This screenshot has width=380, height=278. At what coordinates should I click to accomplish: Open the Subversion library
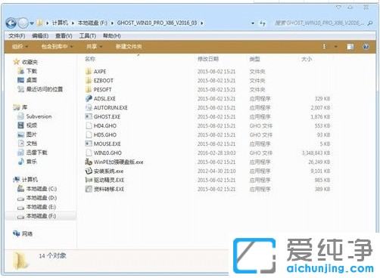(x=39, y=116)
